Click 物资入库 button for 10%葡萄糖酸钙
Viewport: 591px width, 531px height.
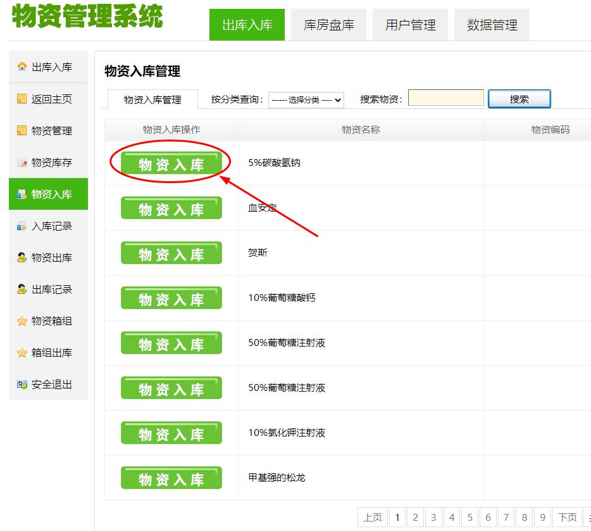click(x=171, y=298)
